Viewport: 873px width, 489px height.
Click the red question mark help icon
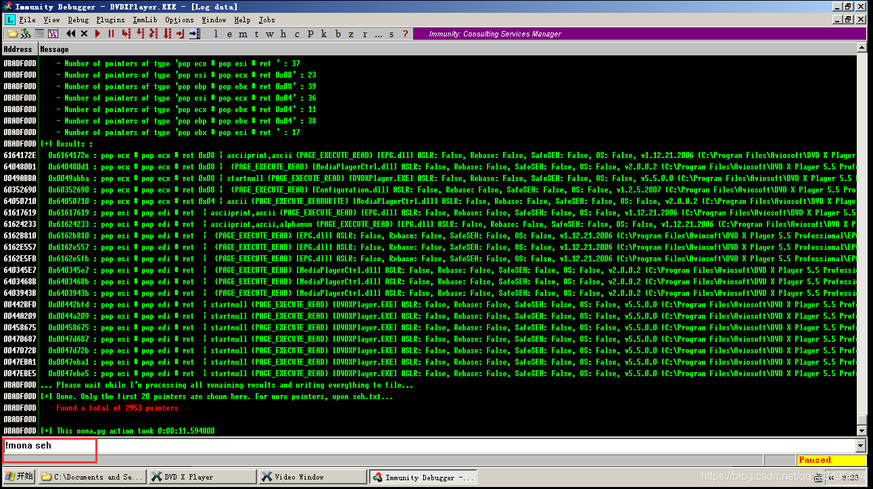(405, 34)
